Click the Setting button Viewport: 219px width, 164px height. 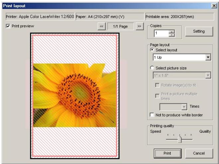[x=199, y=31]
